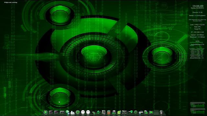Launch the green globe web browser icon
The width and height of the screenshot is (207, 116).
pyautogui.click(x=68, y=112)
